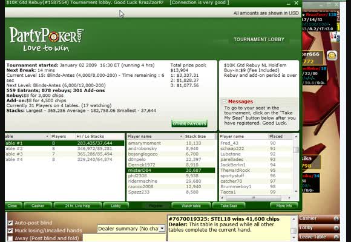This screenshot has width=351, height=242.
Task: Open 24 hr. Live Help
Action: [77, 206]
